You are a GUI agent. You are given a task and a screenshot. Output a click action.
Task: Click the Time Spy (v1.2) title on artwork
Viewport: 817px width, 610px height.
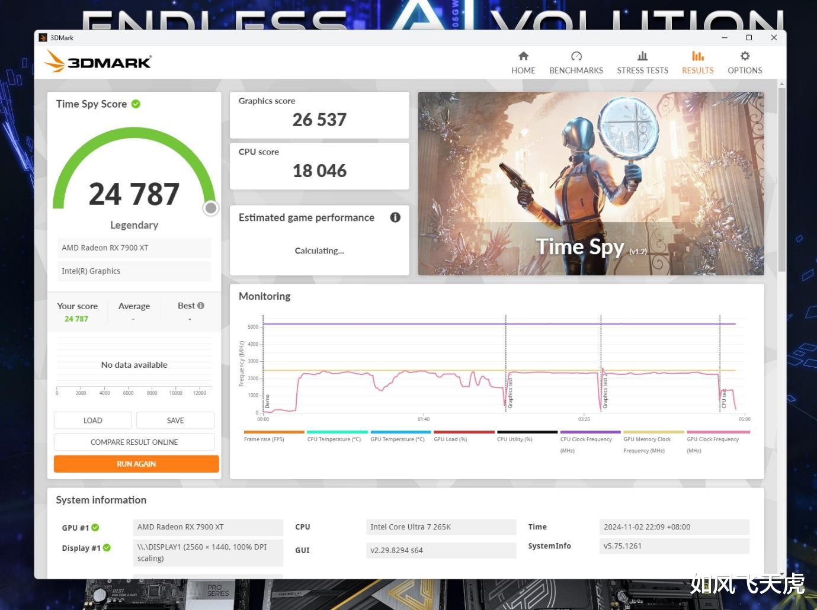coord(591,246)
